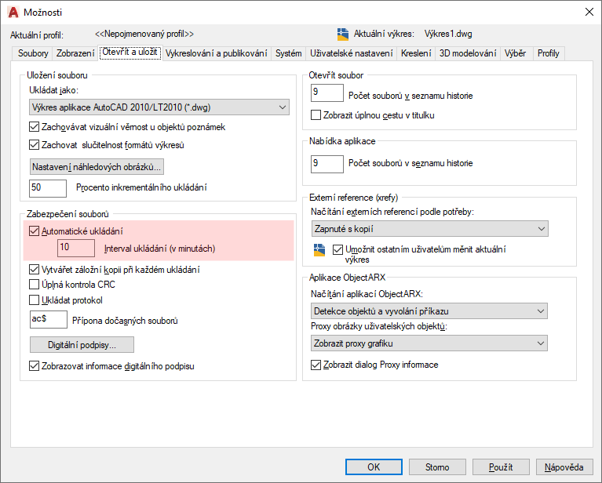602x483 pixels.
Task: Click the Výkres1.dwg file name
Action: coord(448,34)
